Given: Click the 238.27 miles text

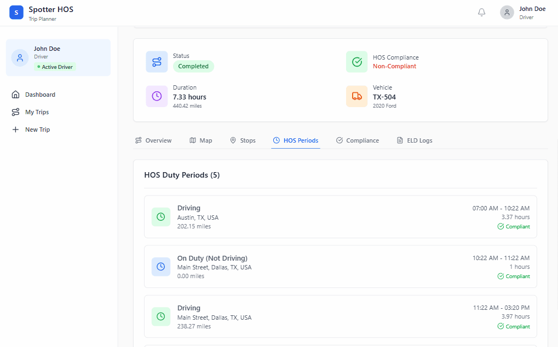Looking at the screenshot, I should (194, 326).
